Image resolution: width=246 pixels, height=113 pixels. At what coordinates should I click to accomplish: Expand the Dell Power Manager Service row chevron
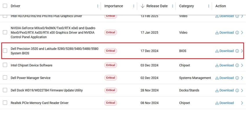click(x=242, y=78)
